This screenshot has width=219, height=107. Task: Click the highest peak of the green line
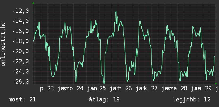pos(116,12)
